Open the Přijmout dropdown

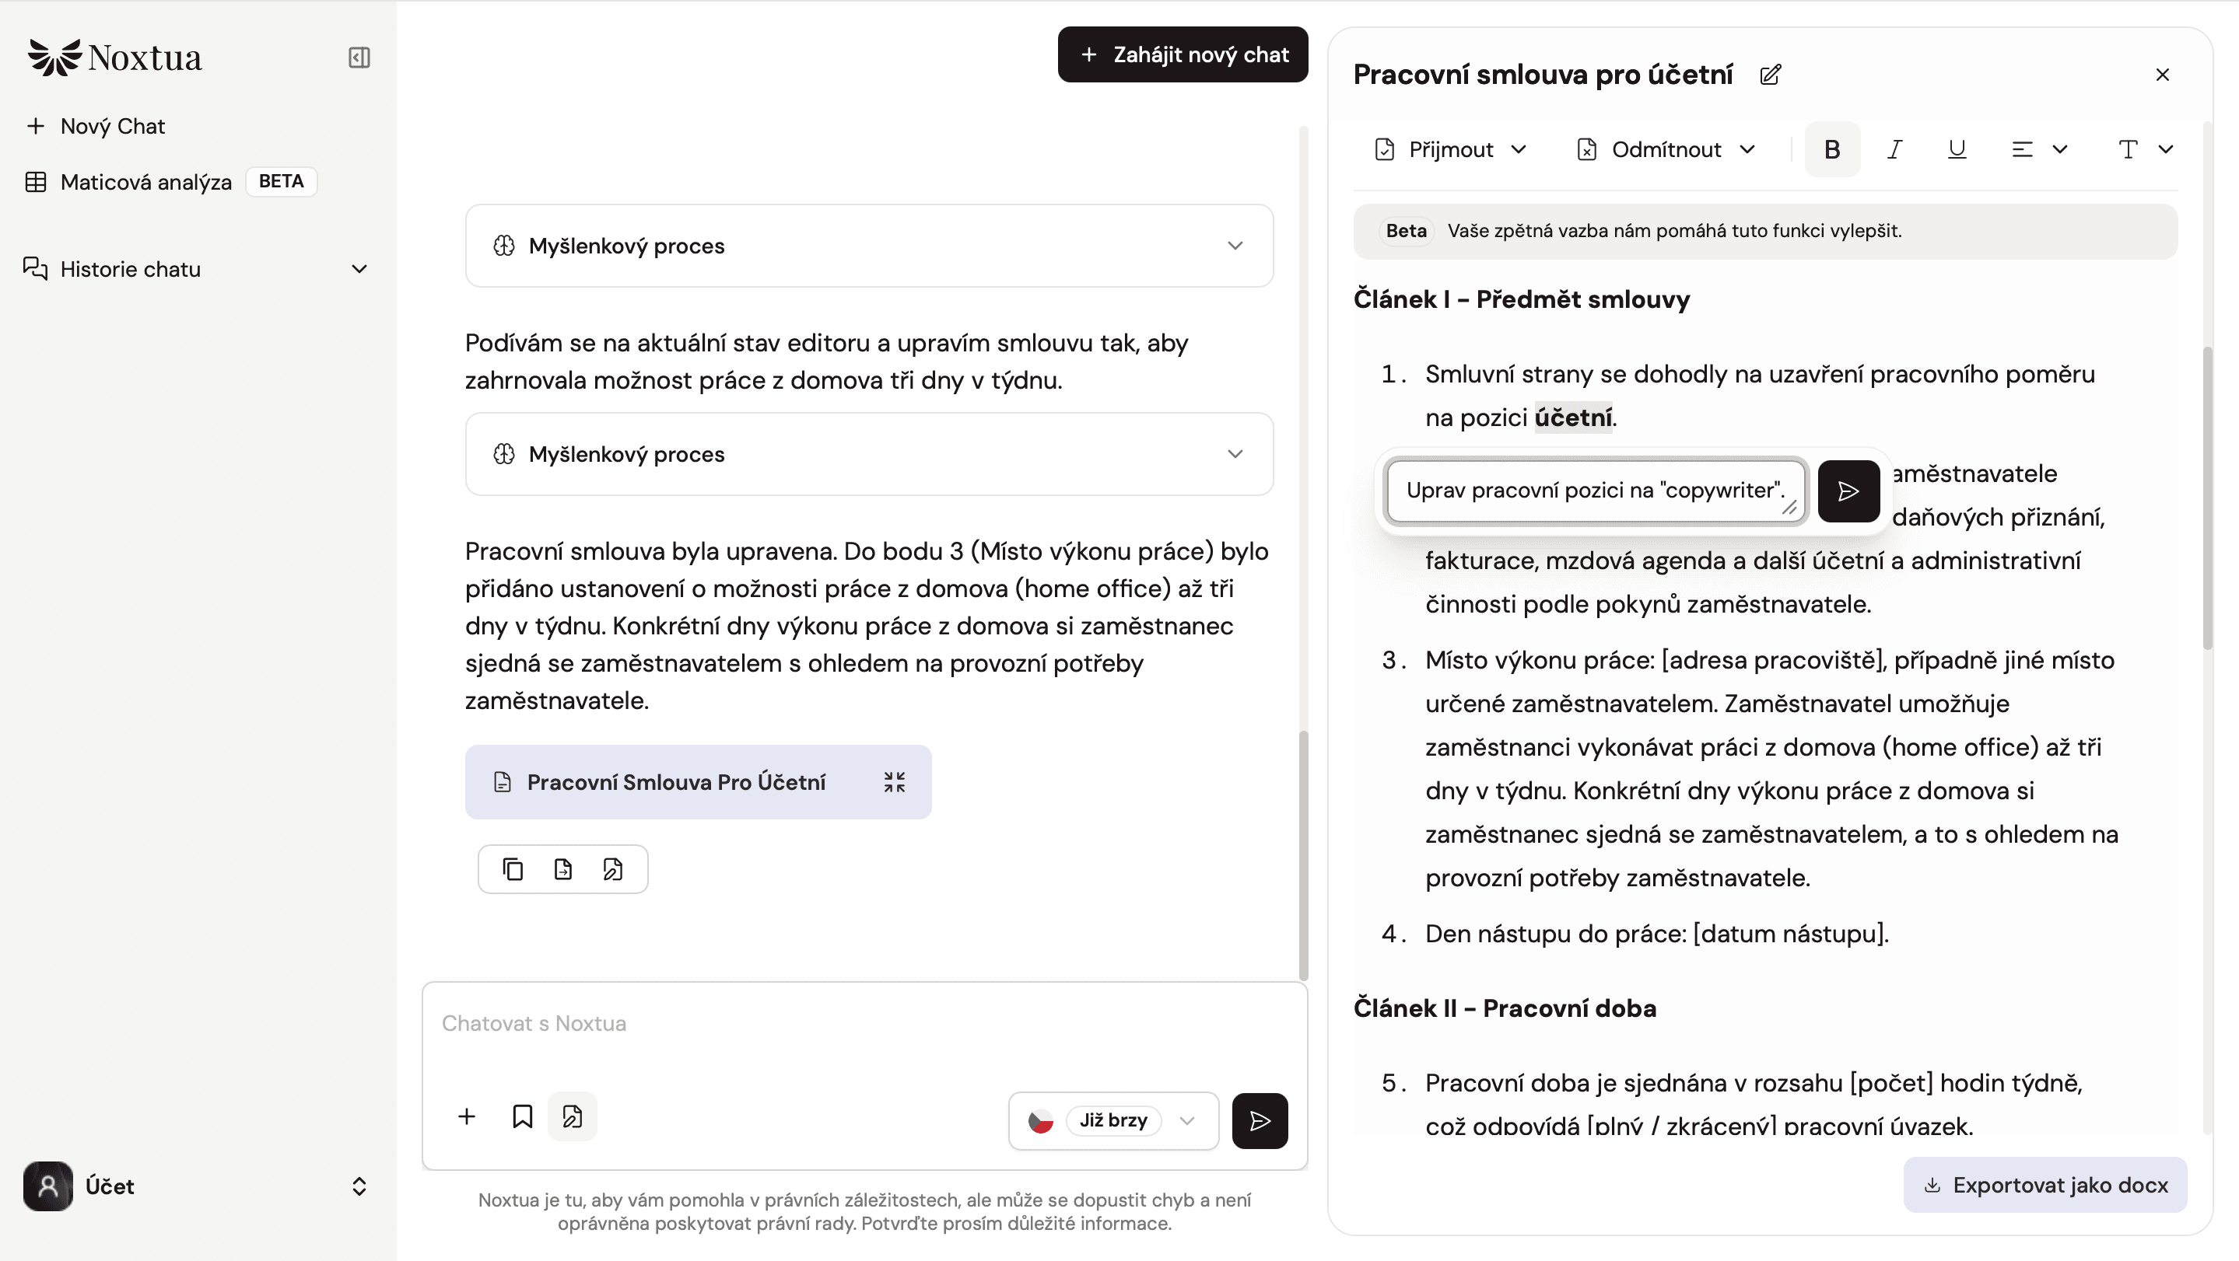tap(1451, 149)
